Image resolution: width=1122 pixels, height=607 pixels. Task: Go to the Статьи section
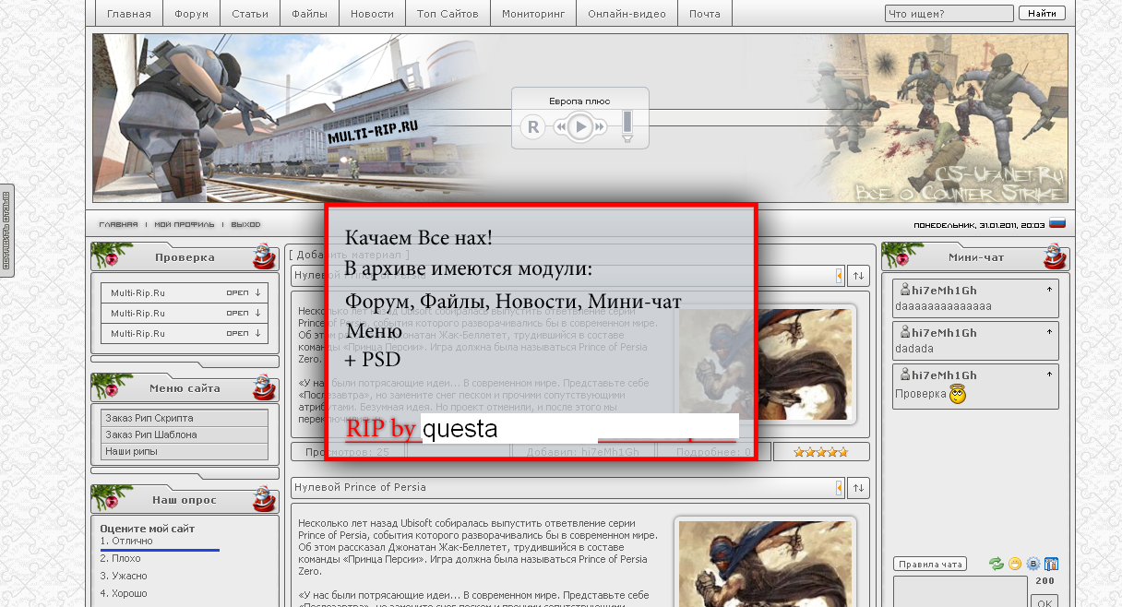[x=250, y=14]
